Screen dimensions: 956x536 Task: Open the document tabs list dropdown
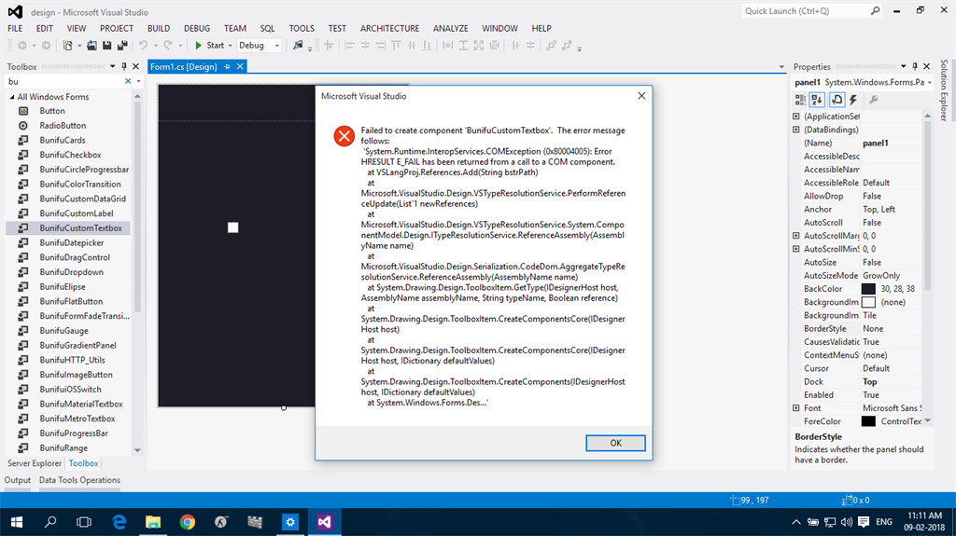click(781, 67)
